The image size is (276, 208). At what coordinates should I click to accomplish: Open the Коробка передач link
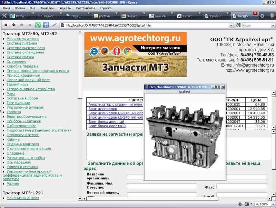[22, 66]
